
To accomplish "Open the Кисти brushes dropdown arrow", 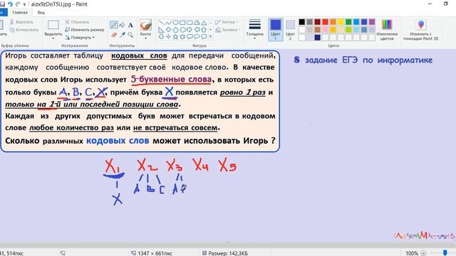I will [x=145, y=38].
